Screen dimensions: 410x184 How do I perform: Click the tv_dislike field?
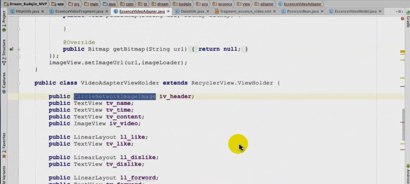pyautogui.click(x=124, y=164)
